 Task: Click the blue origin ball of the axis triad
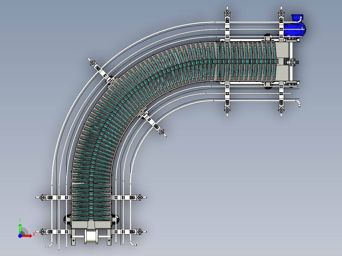click(20, 236)
